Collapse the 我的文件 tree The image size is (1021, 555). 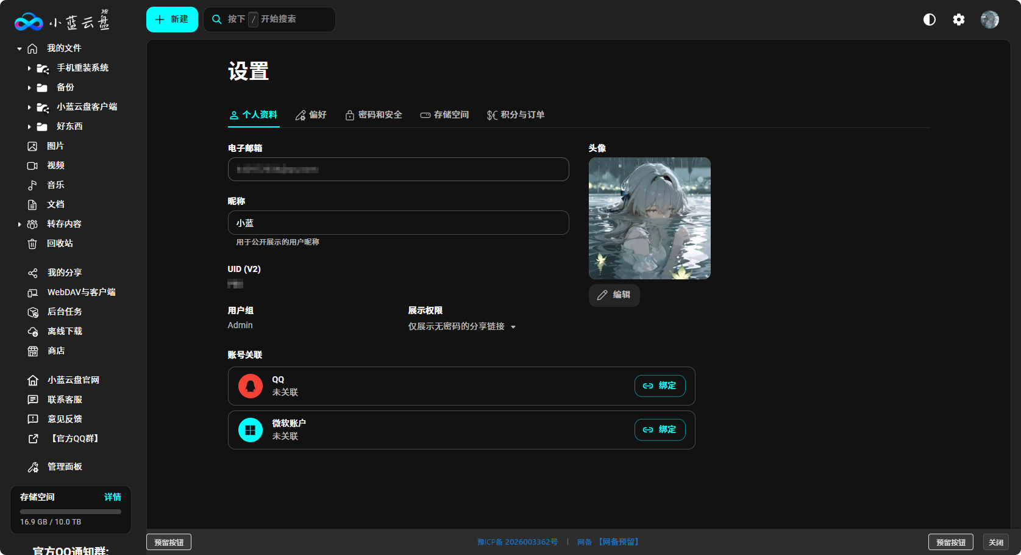(20, 49)
